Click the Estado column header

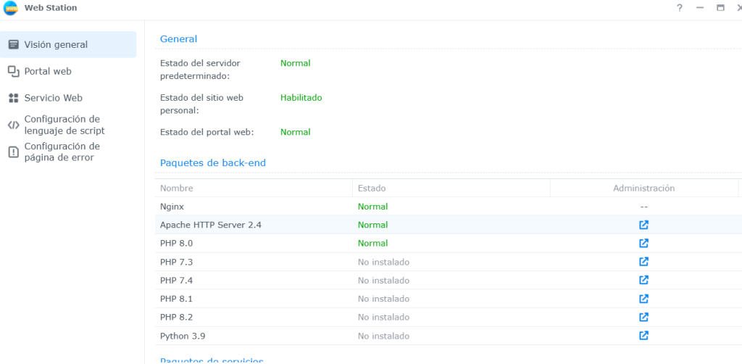tap(372, 188)
